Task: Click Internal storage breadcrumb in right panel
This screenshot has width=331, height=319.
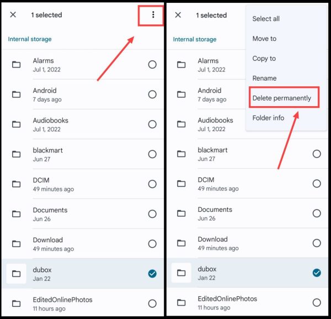Action: click(195, 39)
